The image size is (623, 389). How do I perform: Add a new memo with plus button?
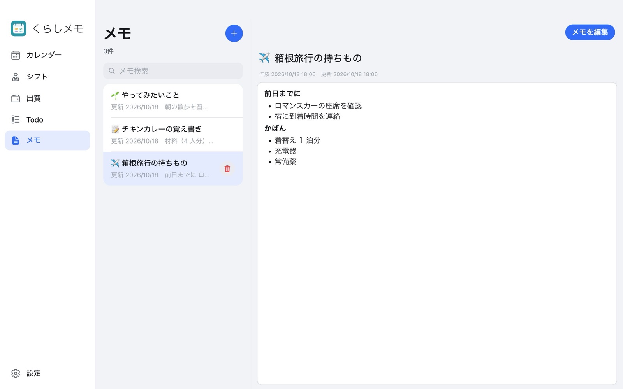tap(234, 33)
